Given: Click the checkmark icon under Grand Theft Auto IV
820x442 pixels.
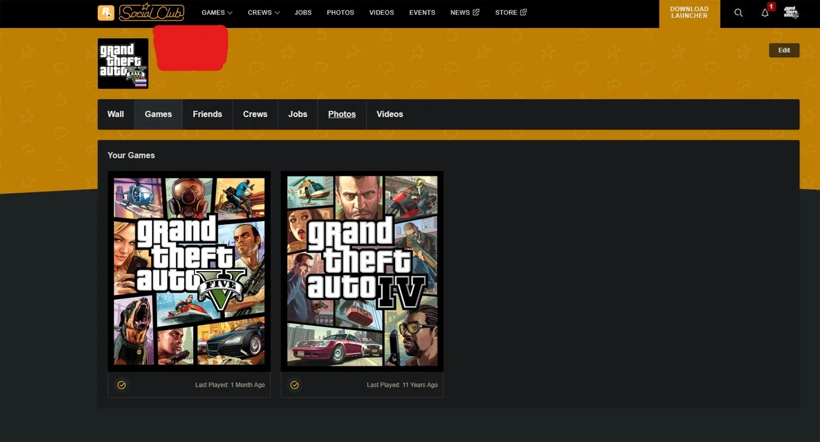Looking at the screenshot, I should pyautogui.click(x=295, y=385).
